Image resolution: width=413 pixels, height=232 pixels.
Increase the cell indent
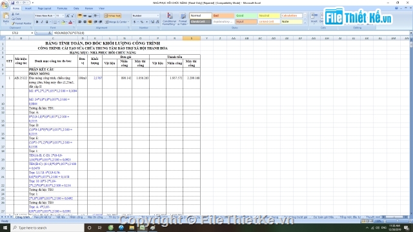click(x=100, y=22)
